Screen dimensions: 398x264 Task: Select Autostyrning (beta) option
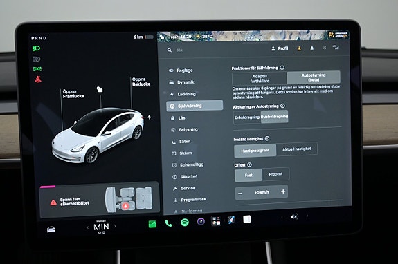click(x=314, y=77)
